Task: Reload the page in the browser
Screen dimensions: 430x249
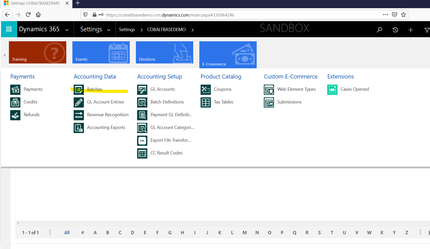Action: click(28, 15)
